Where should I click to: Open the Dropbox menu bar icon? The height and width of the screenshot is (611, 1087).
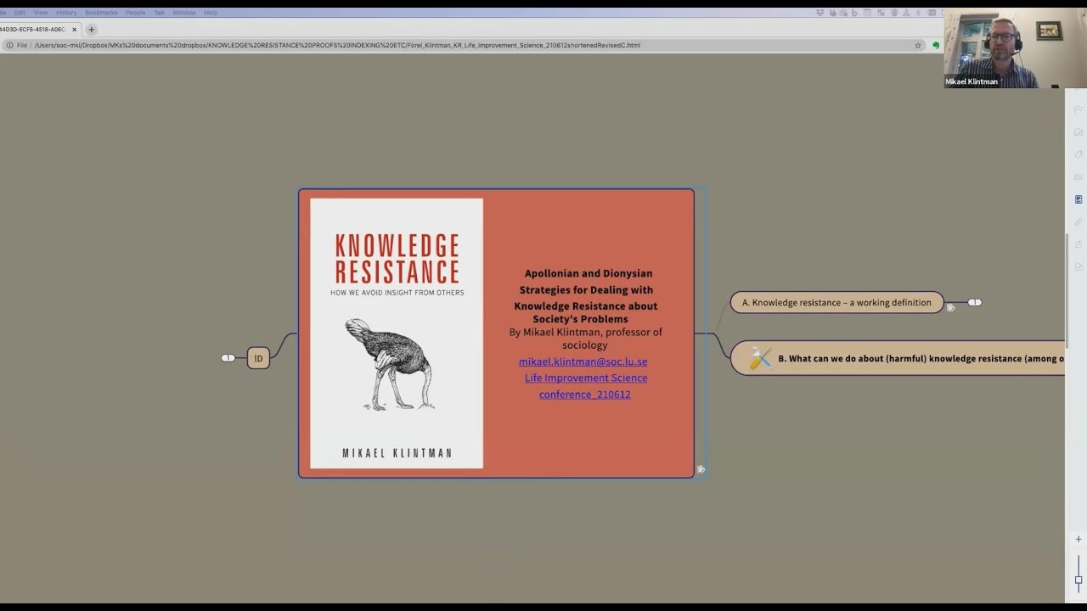[x=819, y=13]
